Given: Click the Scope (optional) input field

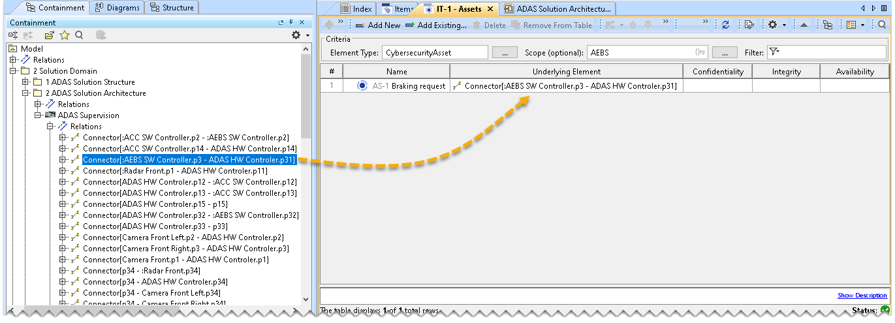Looking at the screenshot, I should (640, 52).
